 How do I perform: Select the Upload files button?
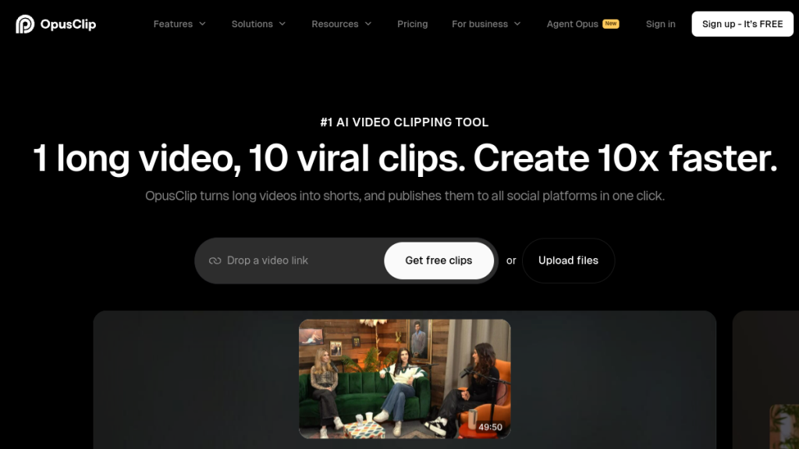point(568,260)
